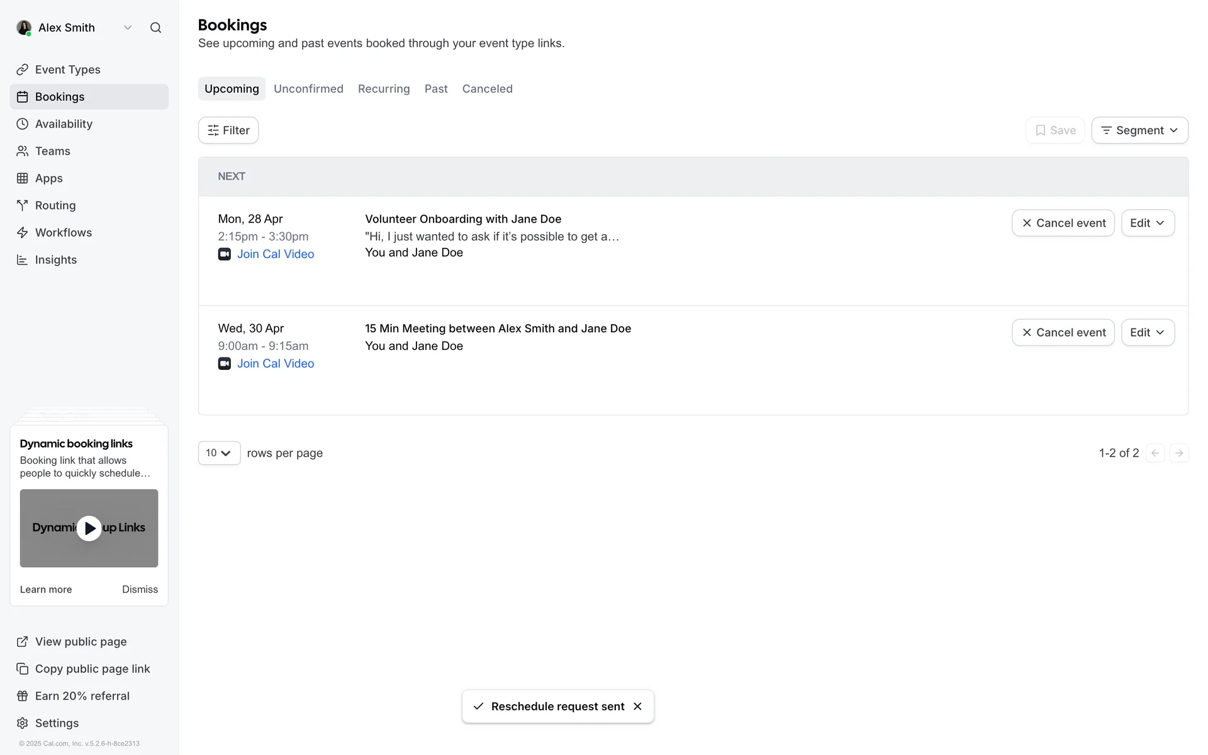
Task: Cancel the 15 Min Meeting event
Action: 1063,332
